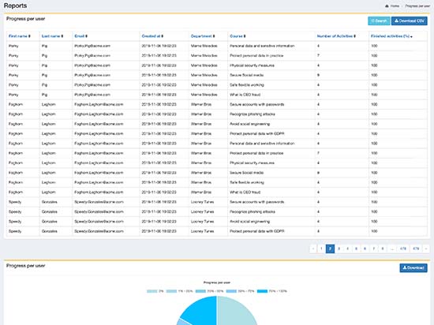Go to results page 3

(x=339, y=248)
